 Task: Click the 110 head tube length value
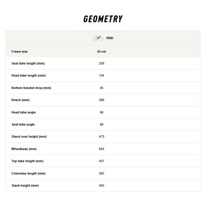pyautogui.click(x=101, y=76)
